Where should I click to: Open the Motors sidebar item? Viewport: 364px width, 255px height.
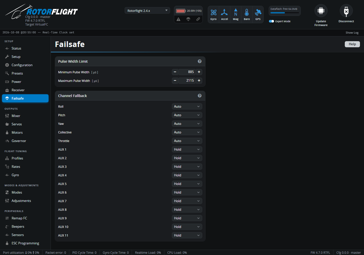(x=25, y=132)
